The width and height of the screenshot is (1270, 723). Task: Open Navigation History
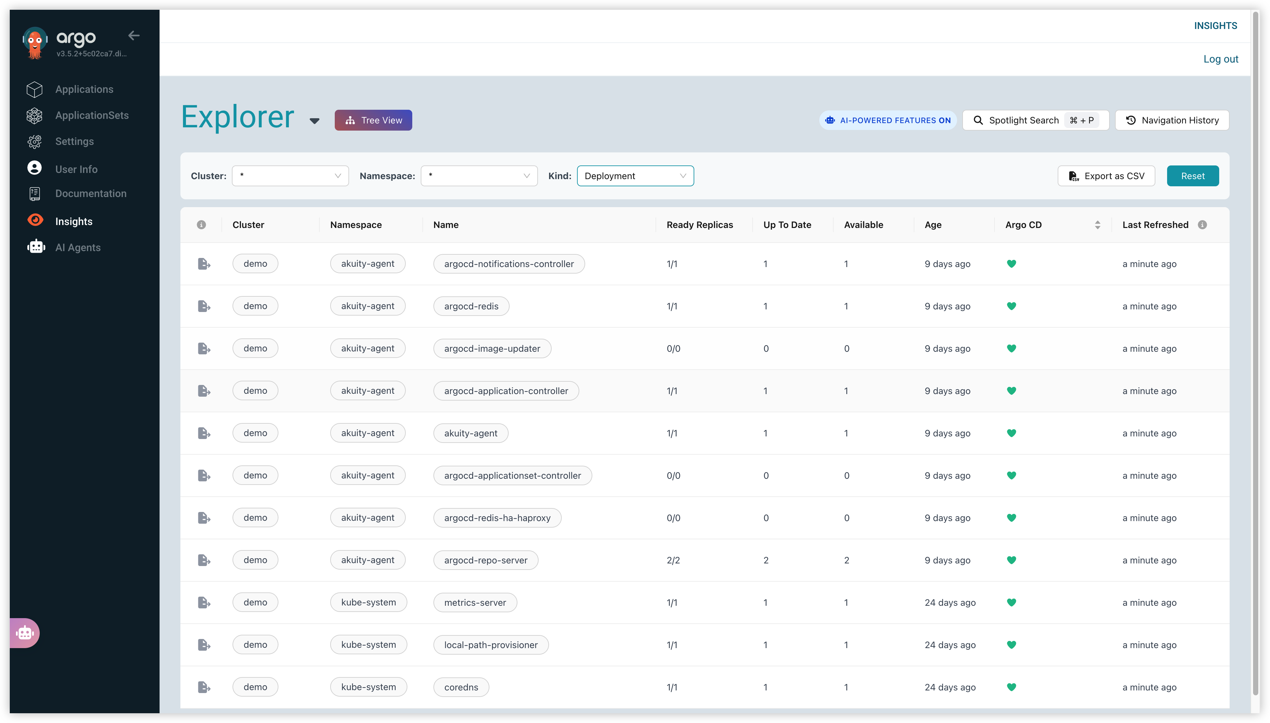[x=1172, y=120]
